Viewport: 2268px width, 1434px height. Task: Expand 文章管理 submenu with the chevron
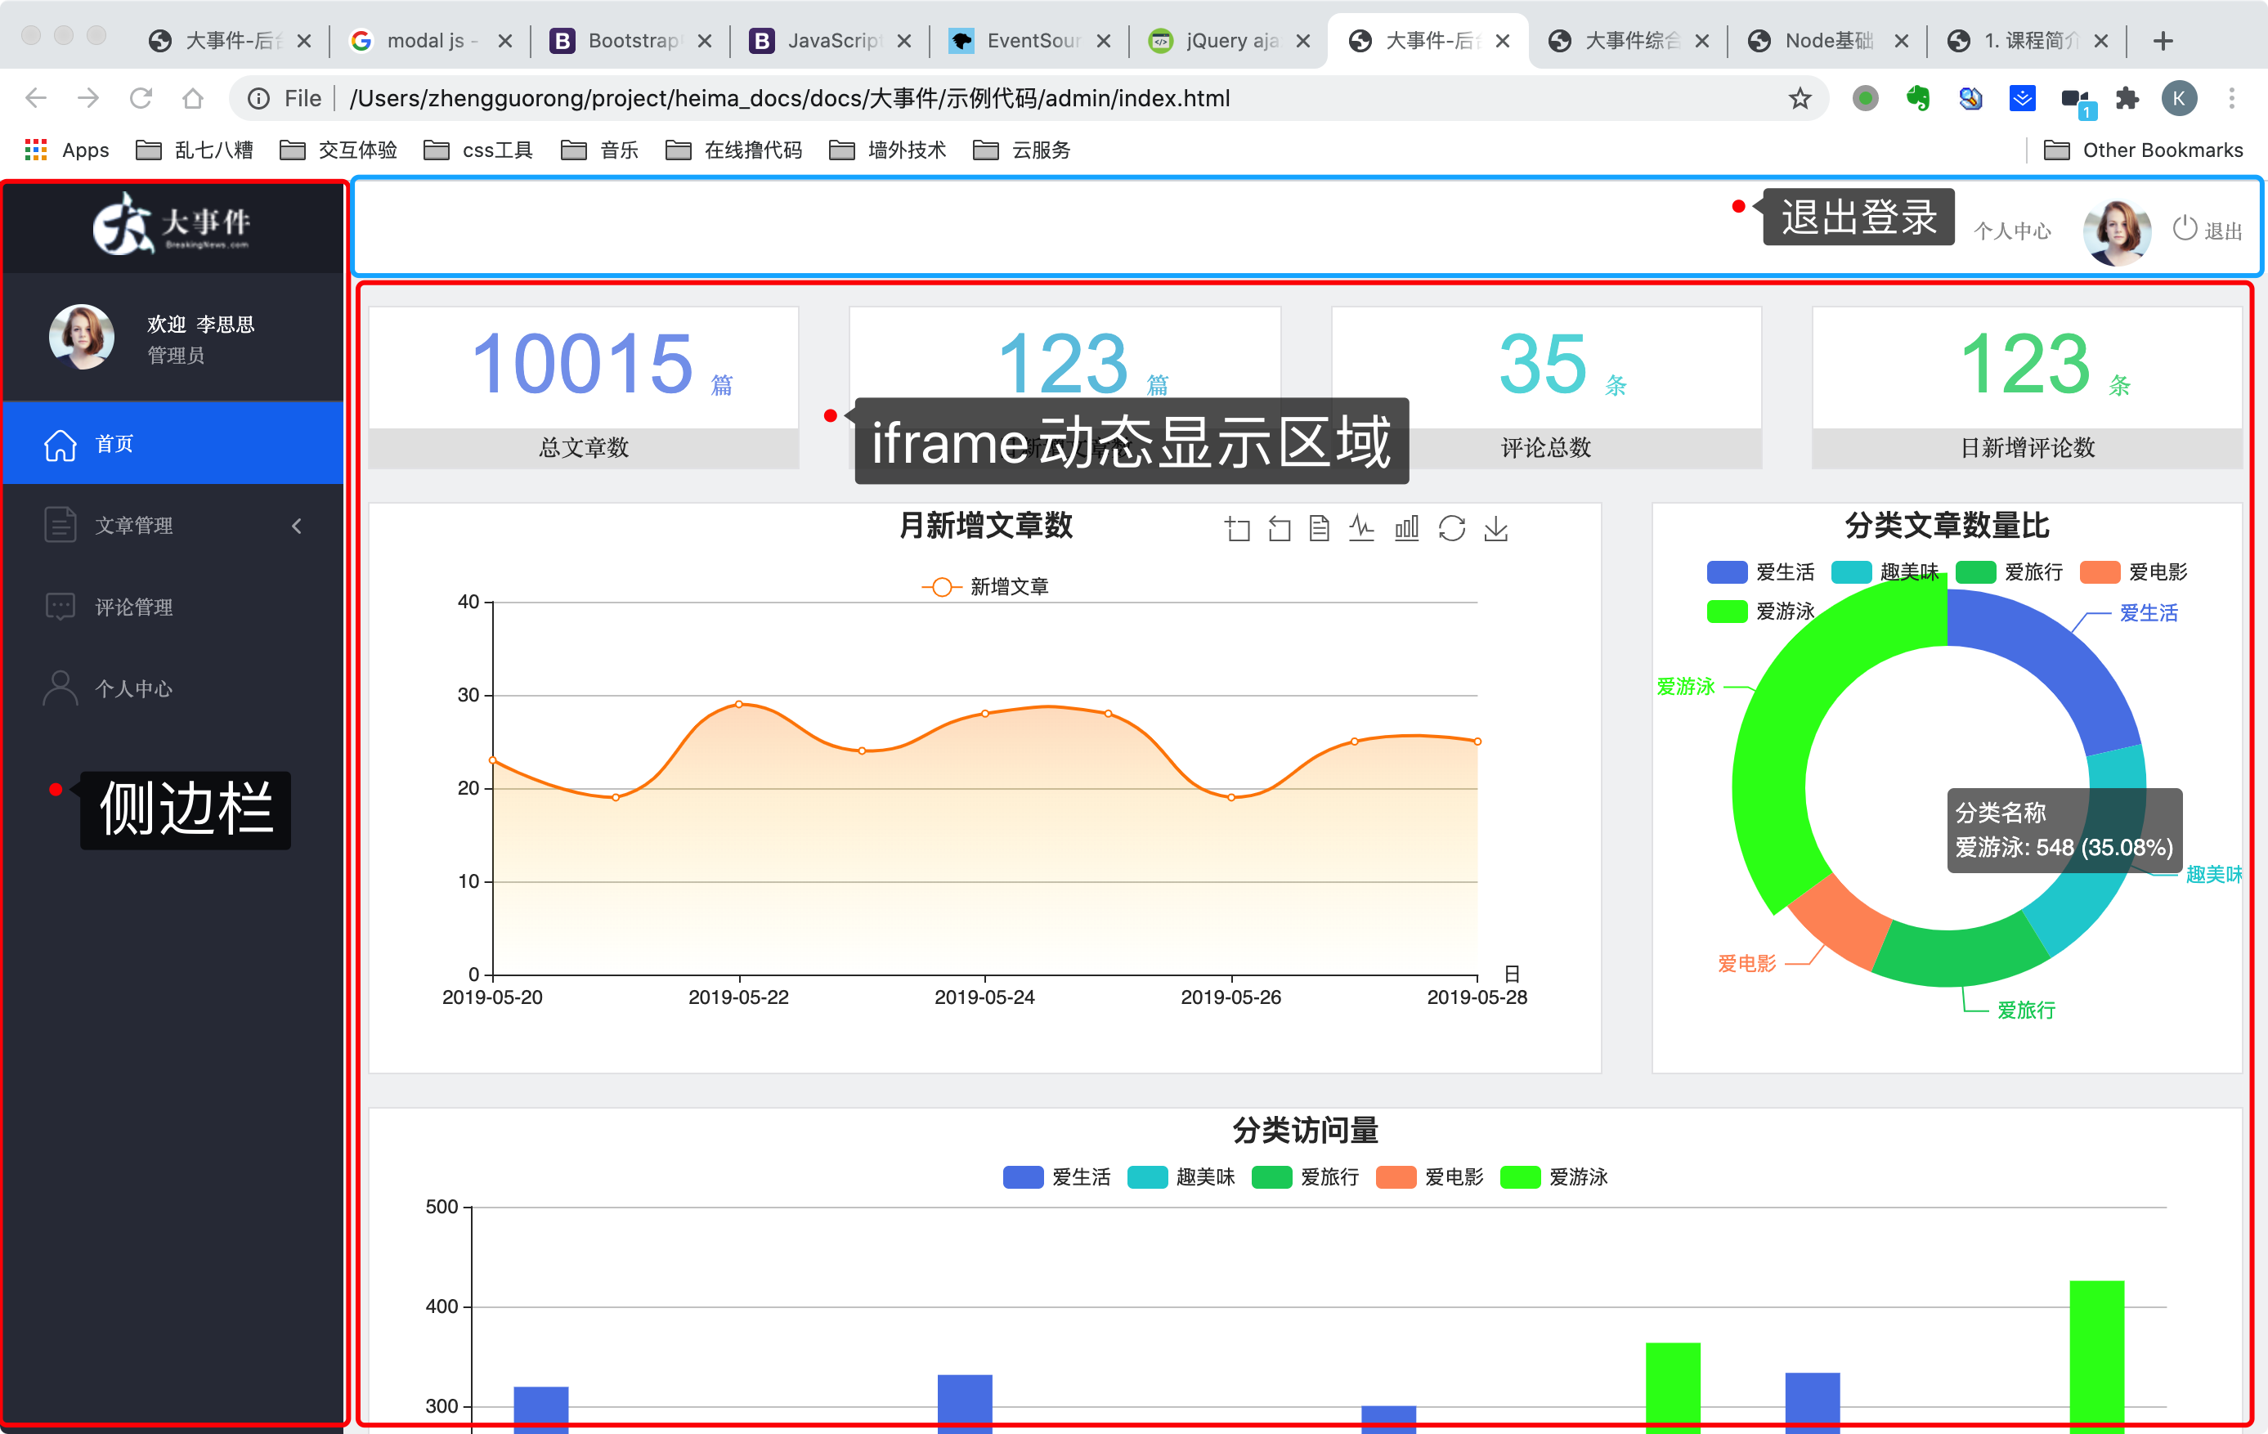point(297,526)
